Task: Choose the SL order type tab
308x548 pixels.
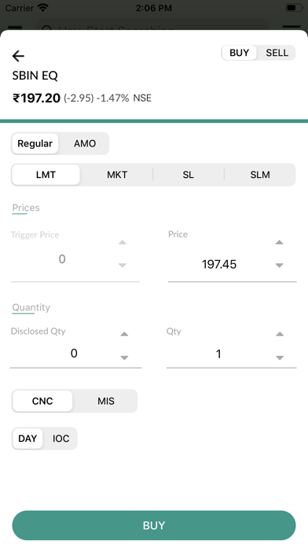Action: pos(188,174)
